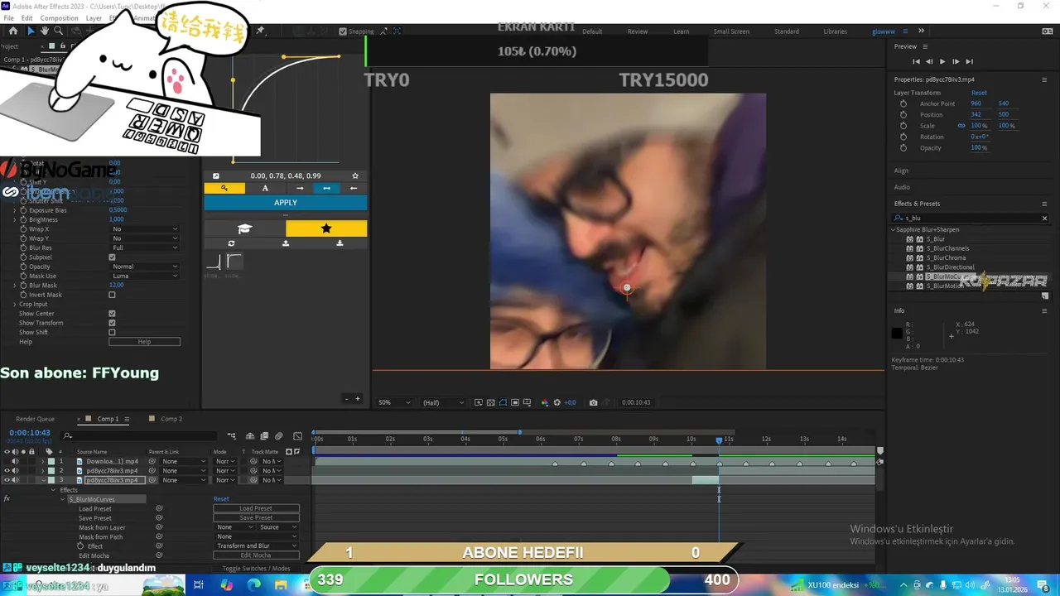Toggle eye visibility for layer 2
This screenshot has width=1060, height=596.
tap(7, 471)
